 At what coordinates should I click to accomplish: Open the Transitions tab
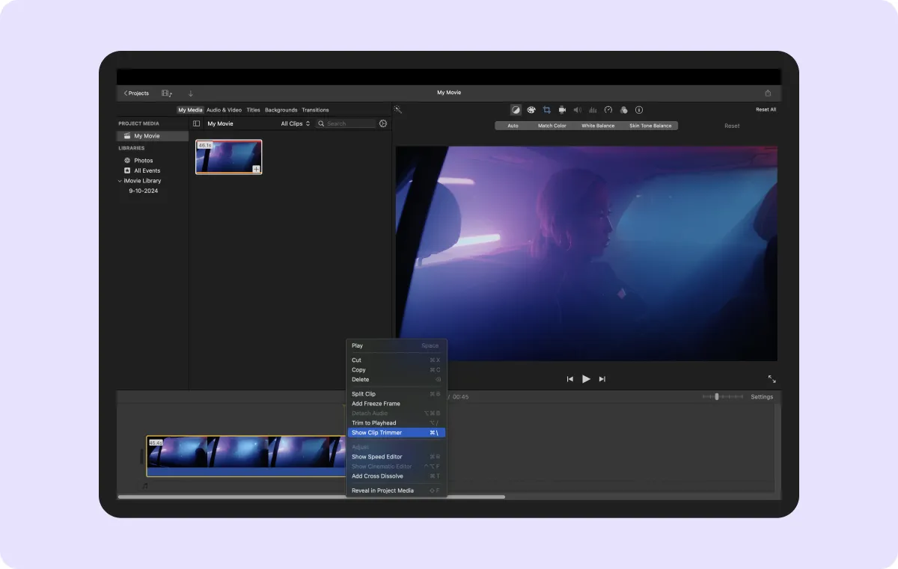coord(315,110)
